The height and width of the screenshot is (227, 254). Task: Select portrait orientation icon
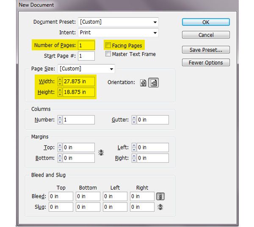coord(143,83)
